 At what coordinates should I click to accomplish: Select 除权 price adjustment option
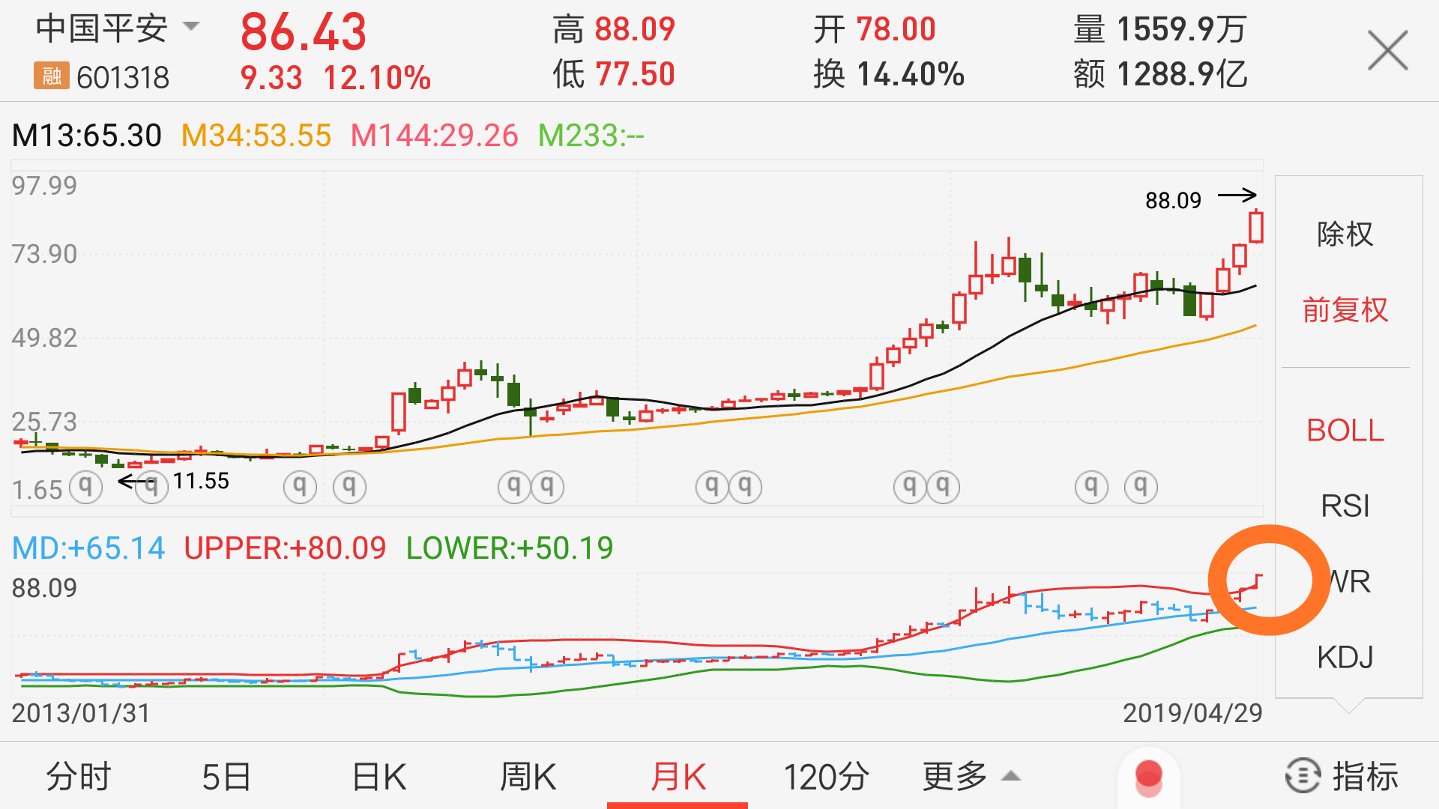1345,234
